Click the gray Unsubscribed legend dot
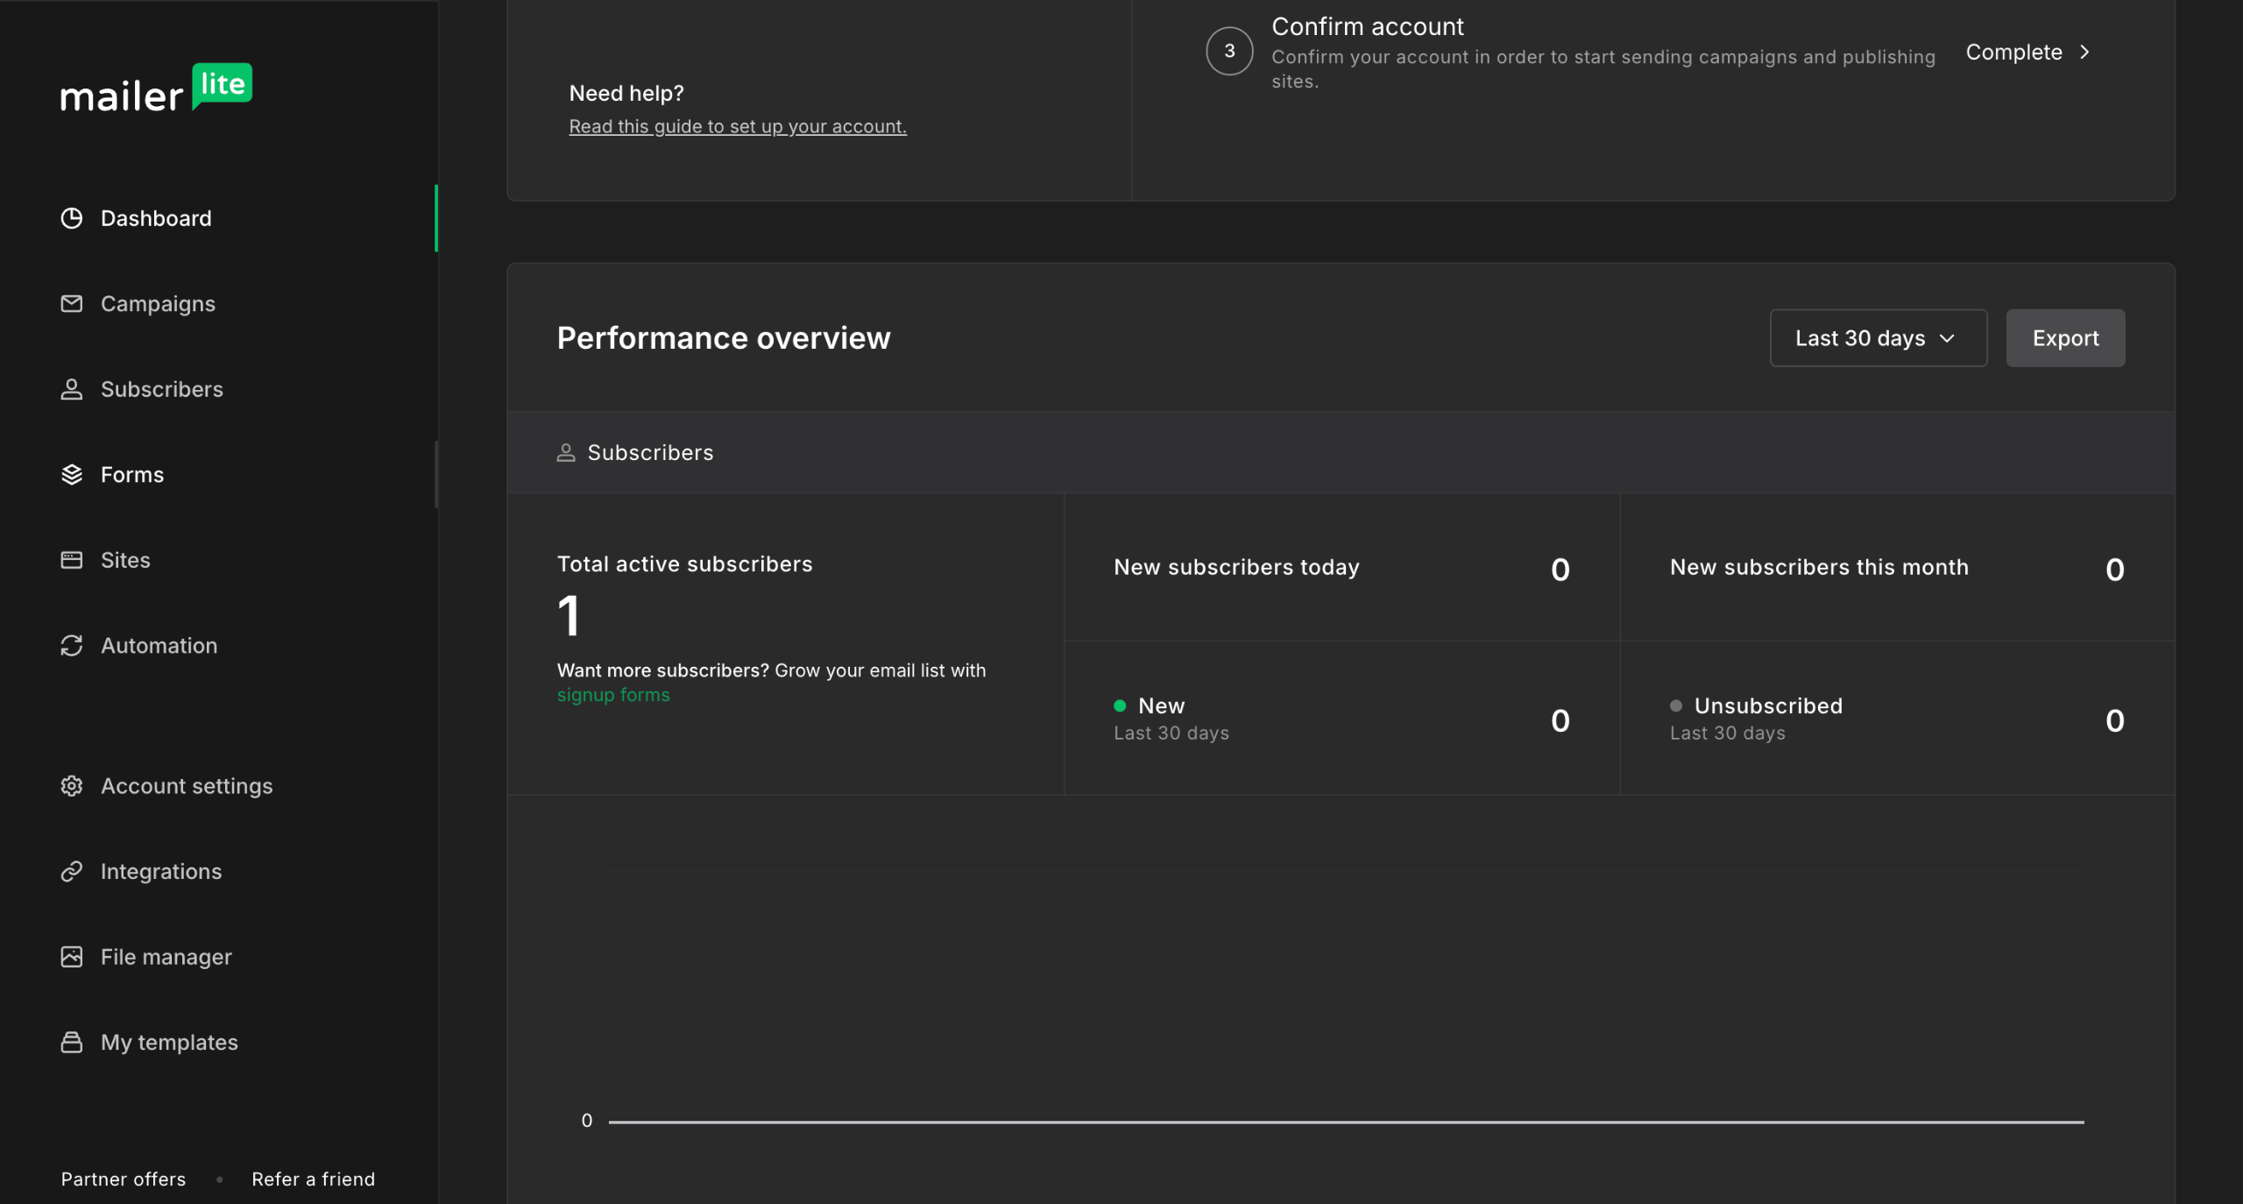 pos(1676,705)
